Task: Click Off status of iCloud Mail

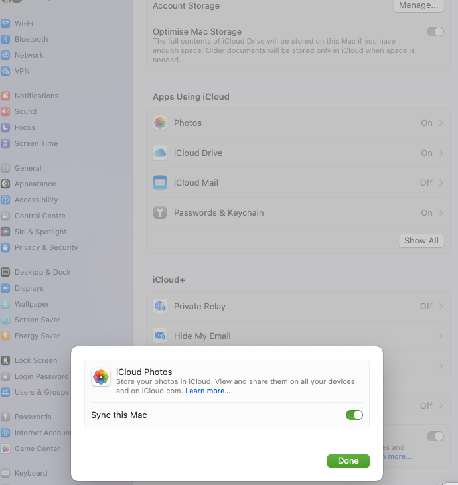Action: pyautogui.click(x=426, y=183)
